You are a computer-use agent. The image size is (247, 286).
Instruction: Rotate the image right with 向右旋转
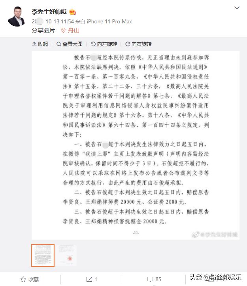(138, 44)
